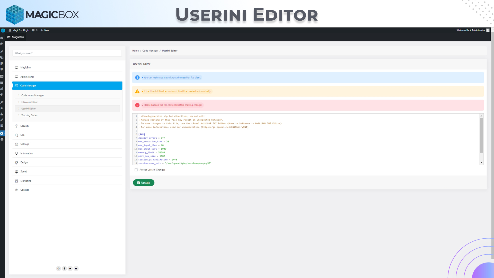Open the Admin Panel menu item
494x278 pixels.
click(67, 77)
